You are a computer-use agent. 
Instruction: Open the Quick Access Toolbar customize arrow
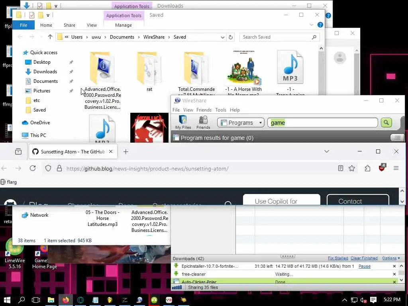48,16
